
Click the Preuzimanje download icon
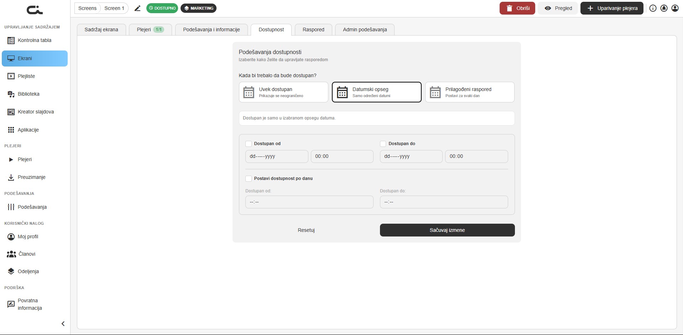coord(11,177)
